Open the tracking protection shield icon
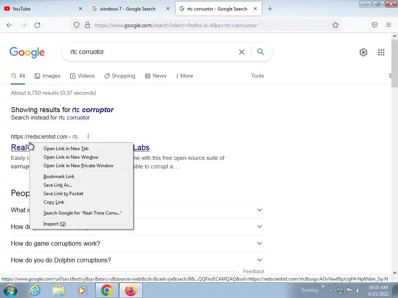Image resolution: width=398 pixels, height=298 pixels. 77,25
